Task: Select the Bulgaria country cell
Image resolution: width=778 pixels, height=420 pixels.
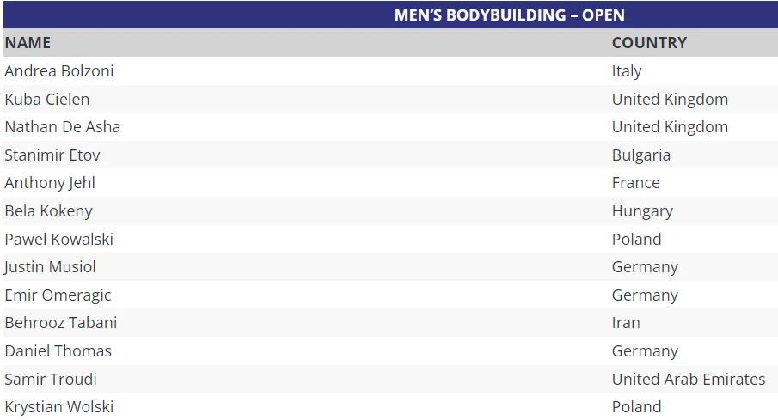Action: pos(641,155)
